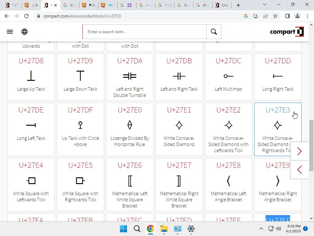Expand the tab search dropdown
Screen dimensions: 314x236
pyautogui.click(x=265, y=4)
